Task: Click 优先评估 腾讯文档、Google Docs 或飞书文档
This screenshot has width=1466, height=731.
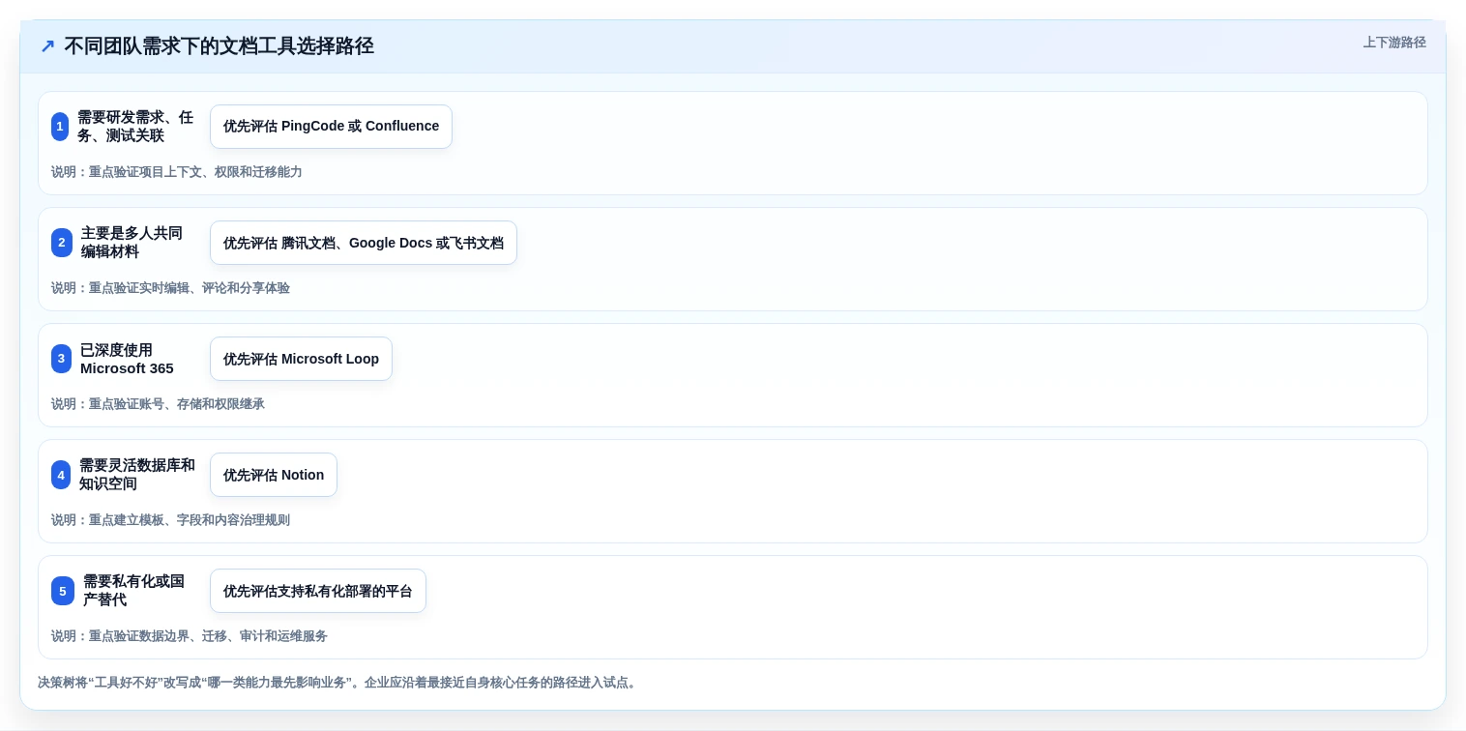Action: tap(364, 243)
